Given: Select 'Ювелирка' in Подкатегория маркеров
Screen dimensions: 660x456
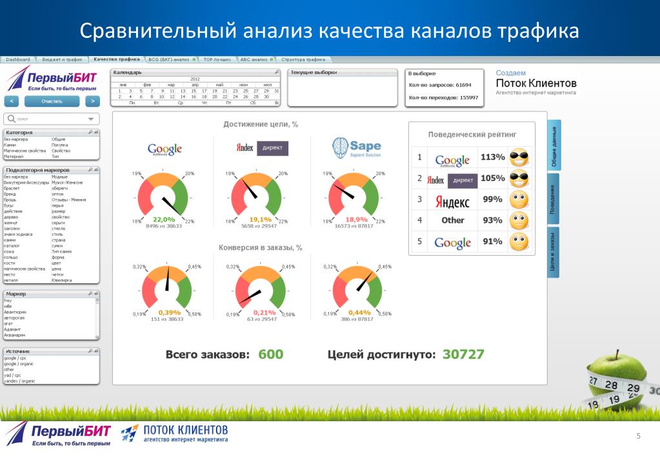Looking at the screenshot, I should [61, 280].
